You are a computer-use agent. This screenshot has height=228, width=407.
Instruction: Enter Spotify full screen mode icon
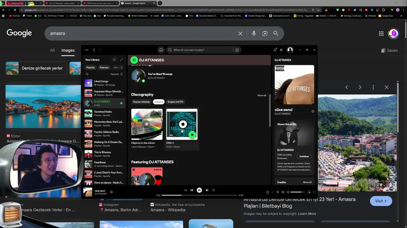coord(314,192)
